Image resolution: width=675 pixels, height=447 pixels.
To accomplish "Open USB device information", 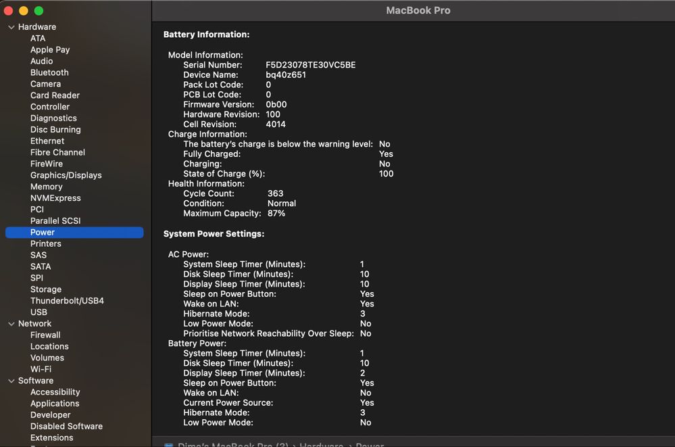I will 39,312.
